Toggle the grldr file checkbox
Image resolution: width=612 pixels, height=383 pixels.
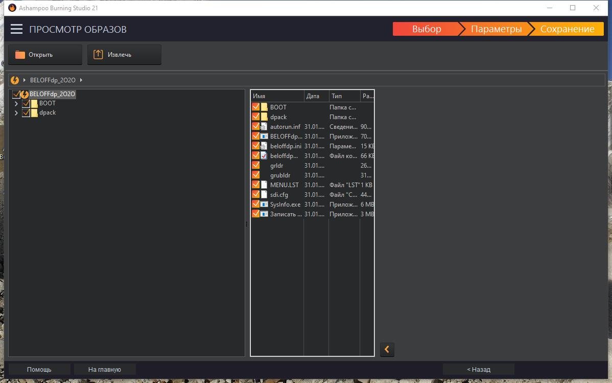(x=256, y=166)
